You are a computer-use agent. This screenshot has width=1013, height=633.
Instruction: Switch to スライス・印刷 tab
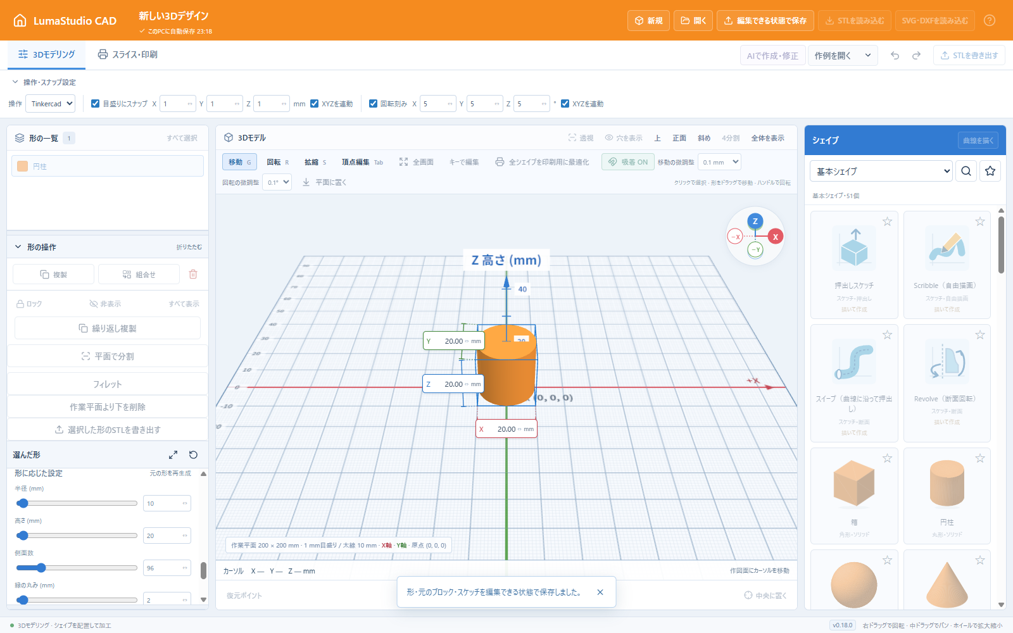click(x=127, y=54)
